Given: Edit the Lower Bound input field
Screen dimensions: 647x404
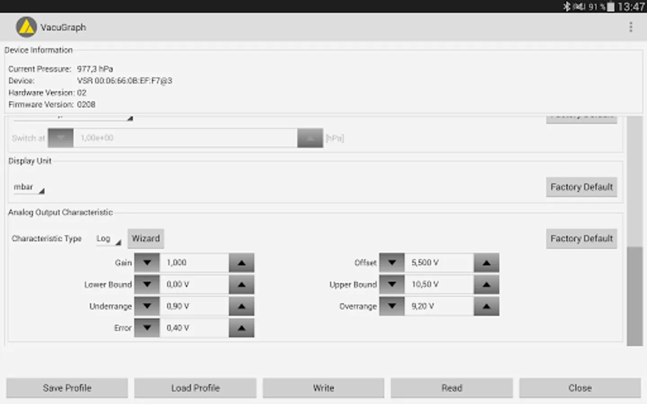Looking at the screenshot, I should (194, 284).
